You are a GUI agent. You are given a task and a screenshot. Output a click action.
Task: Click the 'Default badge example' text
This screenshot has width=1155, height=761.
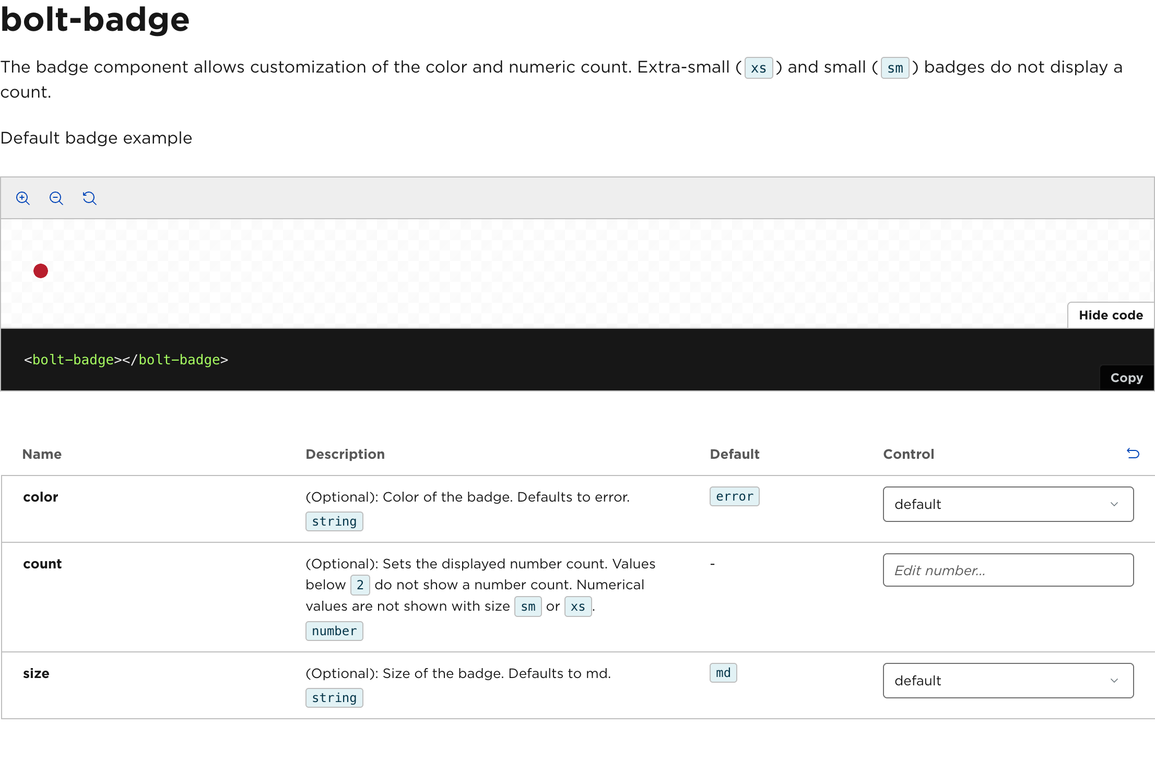[x=96, y=138]
